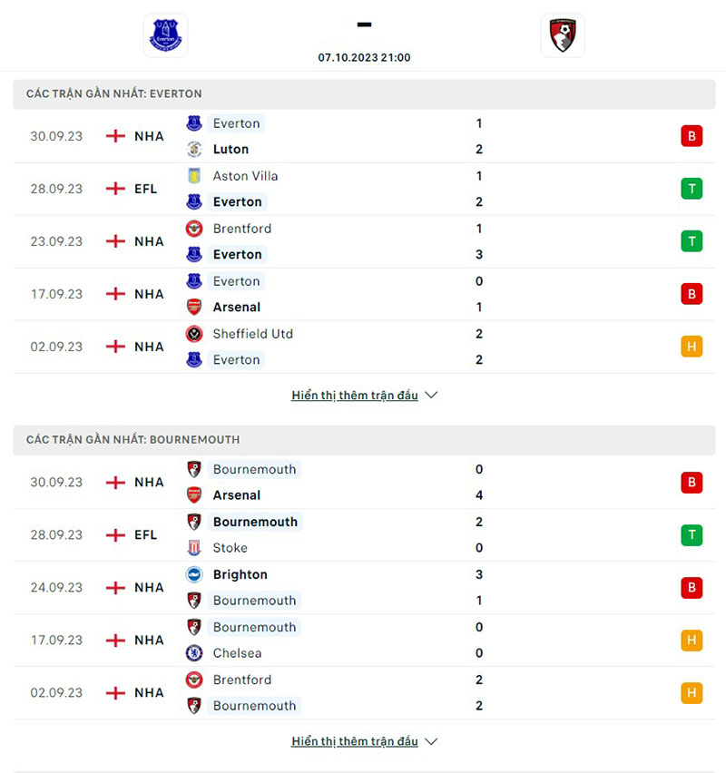Click 'Hiển thị thêm trận đấu' under Bournemouth
This screenshot has height=773, width=726.
[x=355, y=741]
